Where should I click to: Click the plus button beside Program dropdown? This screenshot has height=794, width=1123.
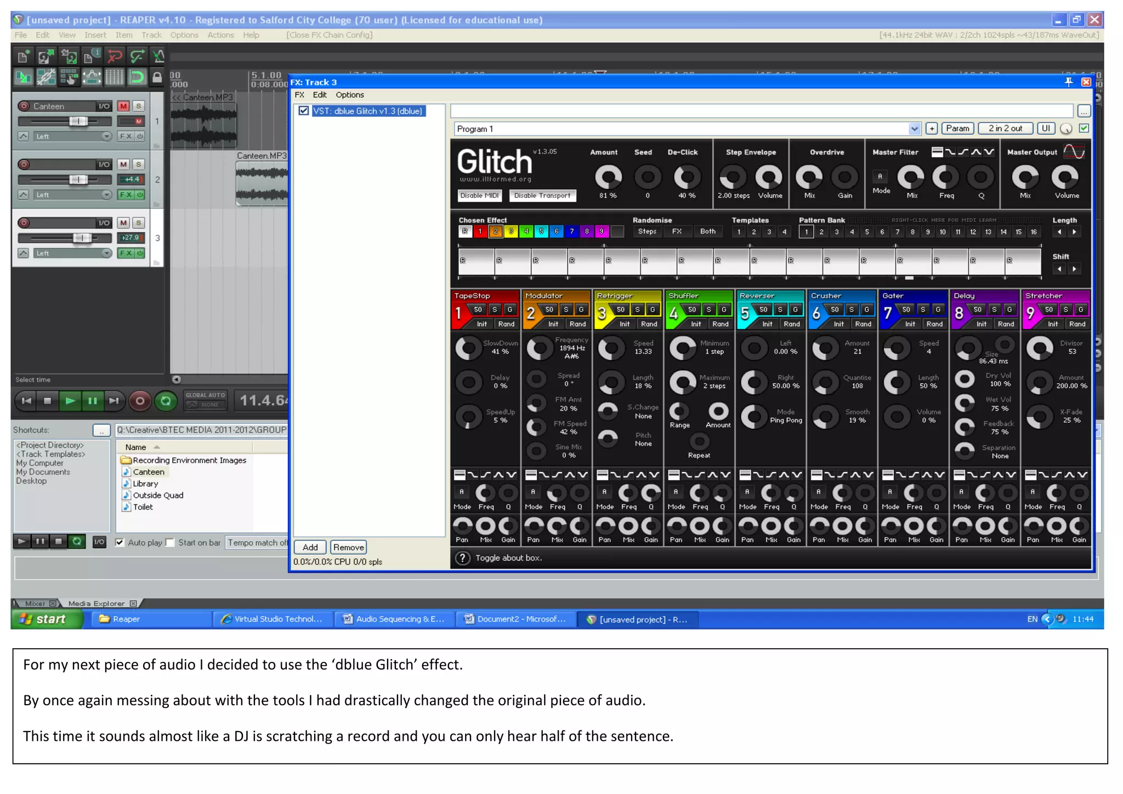point(931,128)
